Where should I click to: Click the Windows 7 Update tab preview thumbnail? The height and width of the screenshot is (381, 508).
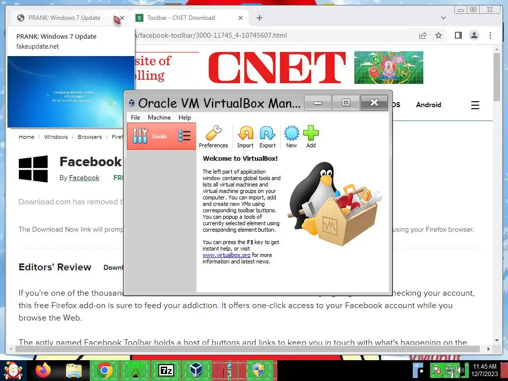70,92
